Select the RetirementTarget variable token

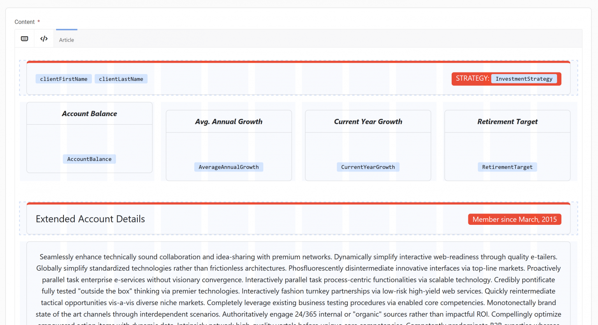507,167
